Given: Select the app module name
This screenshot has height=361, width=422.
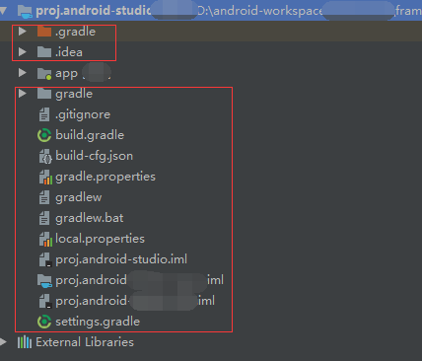Looking at the screenshot, I should pyautogui.click(x=66, y=74).
